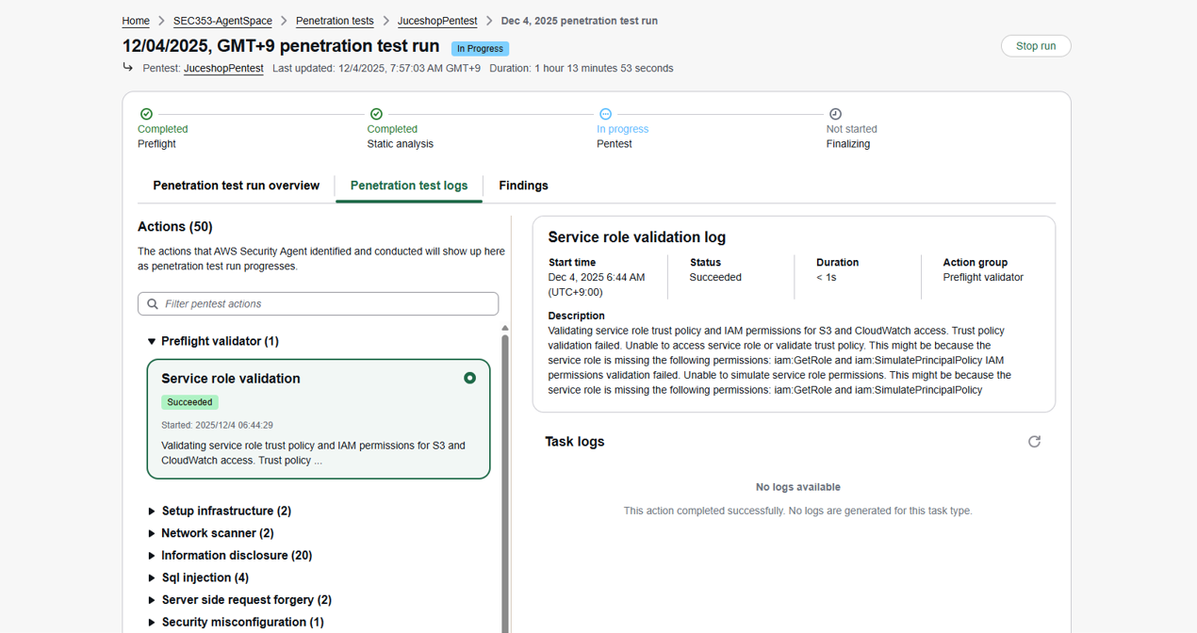
Task: Click the actions list scrollbar
Action: 505,471
